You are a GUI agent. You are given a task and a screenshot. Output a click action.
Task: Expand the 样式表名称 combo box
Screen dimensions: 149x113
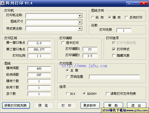[80, 29]
